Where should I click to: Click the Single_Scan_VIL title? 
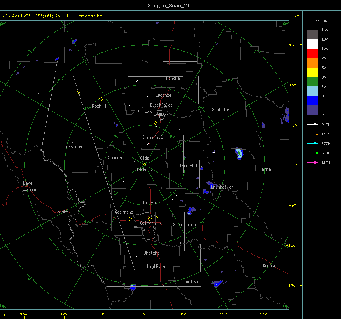[170, 6]
